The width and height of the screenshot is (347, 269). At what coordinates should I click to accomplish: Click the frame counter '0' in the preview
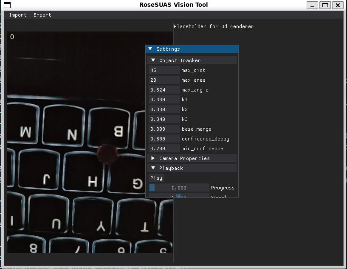click(x=12, y=37)
